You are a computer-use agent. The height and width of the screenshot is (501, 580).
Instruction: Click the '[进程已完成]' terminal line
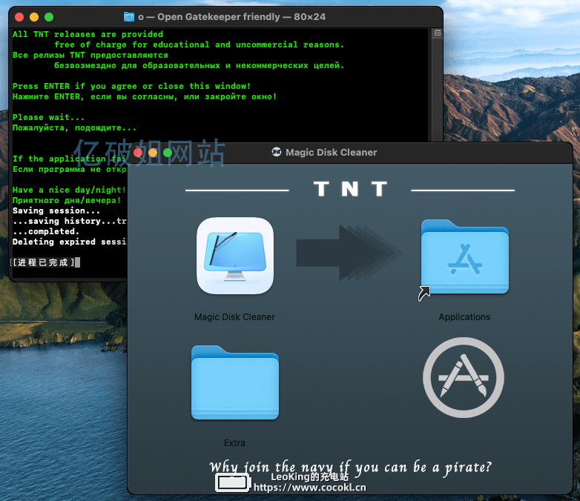click(43, 262)
